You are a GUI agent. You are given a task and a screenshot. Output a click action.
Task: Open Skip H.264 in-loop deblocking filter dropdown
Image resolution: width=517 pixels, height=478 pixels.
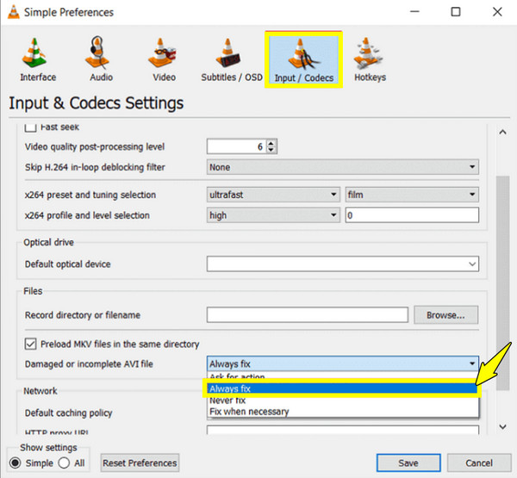(x=343, y=167)
